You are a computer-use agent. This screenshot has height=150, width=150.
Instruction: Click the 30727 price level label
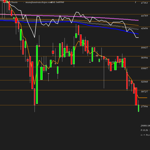pos(144,91)
